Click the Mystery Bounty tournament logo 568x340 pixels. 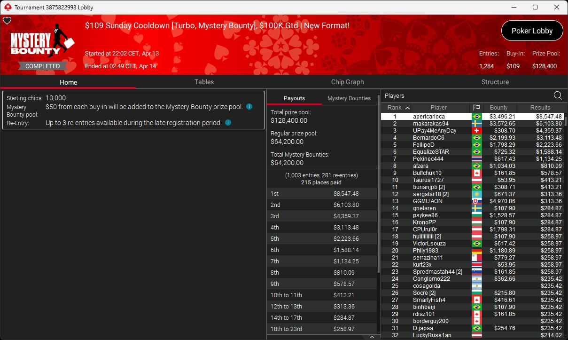click(x=42, y=41)
